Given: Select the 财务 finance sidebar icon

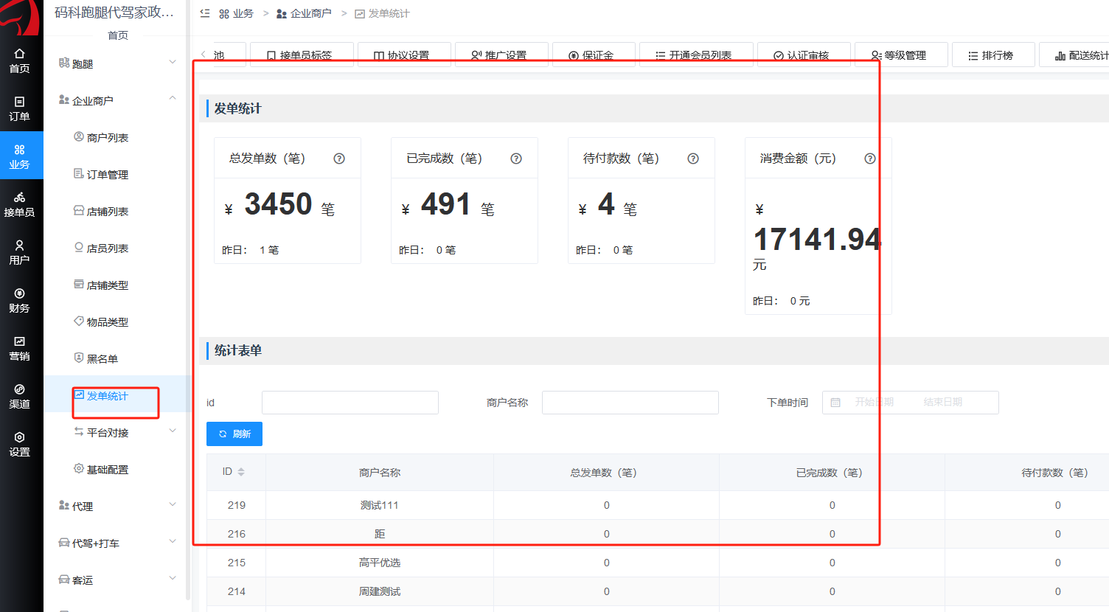Looking at the screenshot, I should coord(19,300).
